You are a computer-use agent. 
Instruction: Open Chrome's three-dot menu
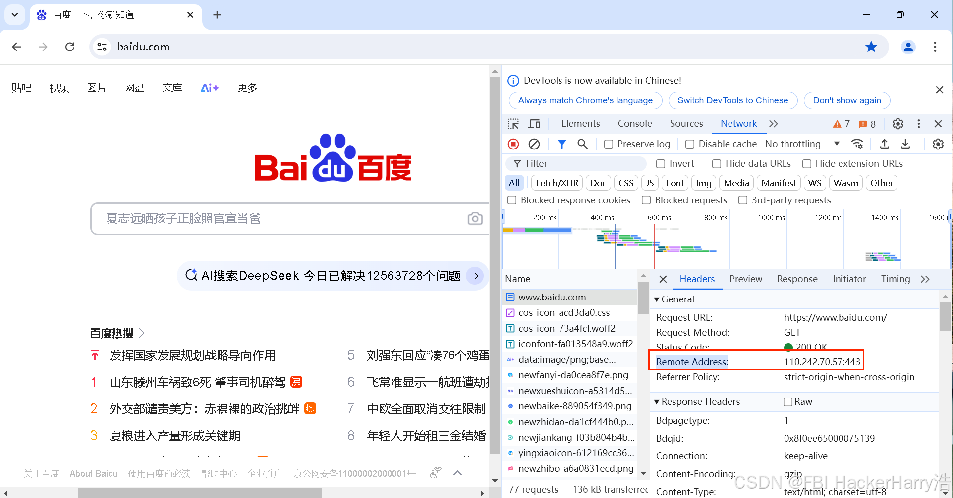tap(935, 47)
